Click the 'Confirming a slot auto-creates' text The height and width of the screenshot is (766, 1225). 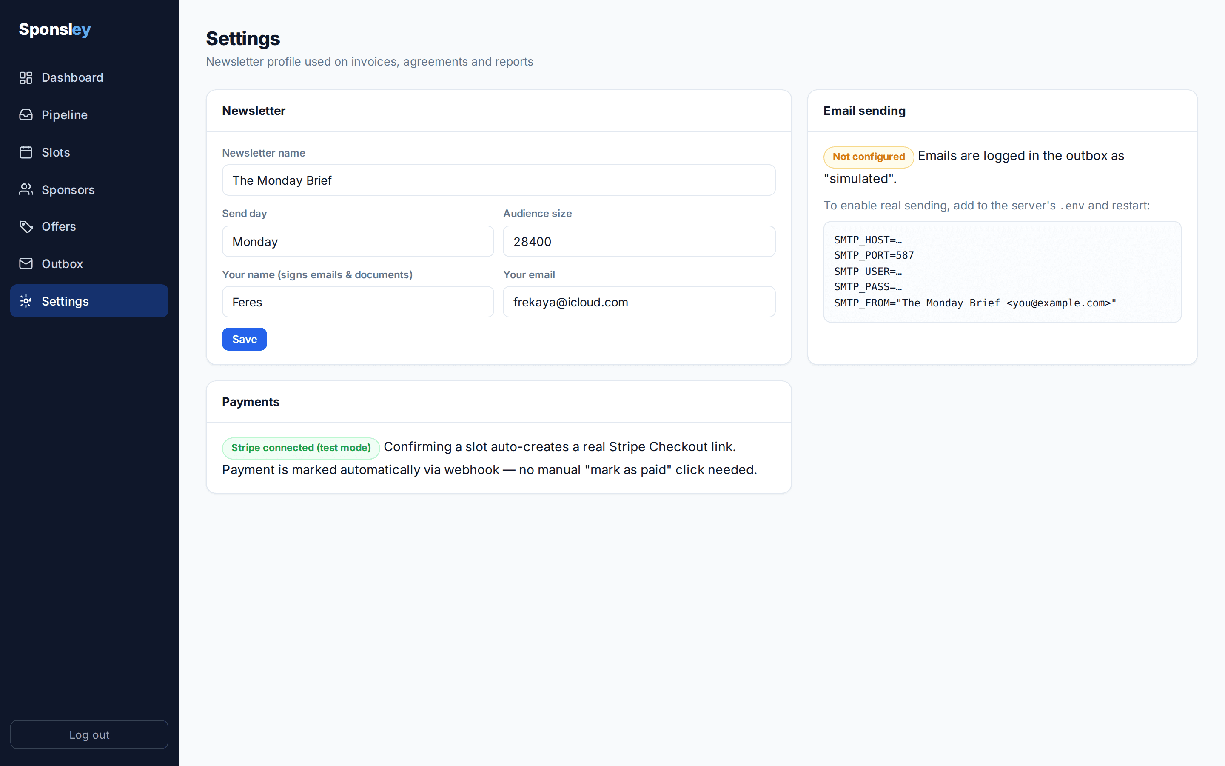[559, 447]
